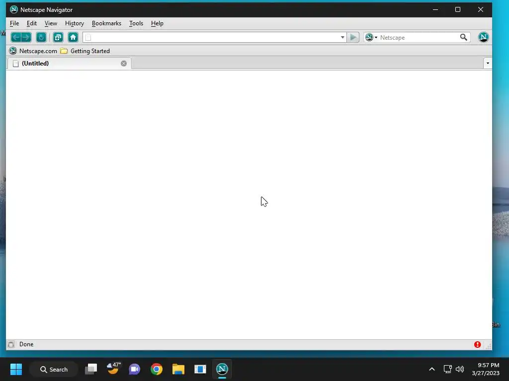Open the Getting Started bookmarks folder

tap(85, 51)
